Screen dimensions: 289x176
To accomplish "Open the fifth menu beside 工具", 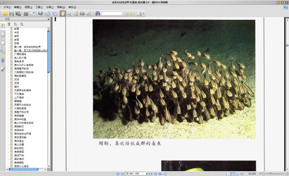I will [x=50, y=7].
